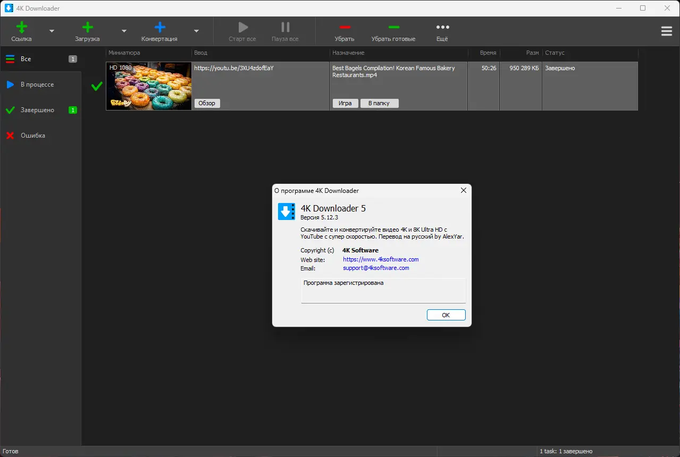Click the Пауза все pause icon
Screen dimensions: 680x457
tap(286, 27)
